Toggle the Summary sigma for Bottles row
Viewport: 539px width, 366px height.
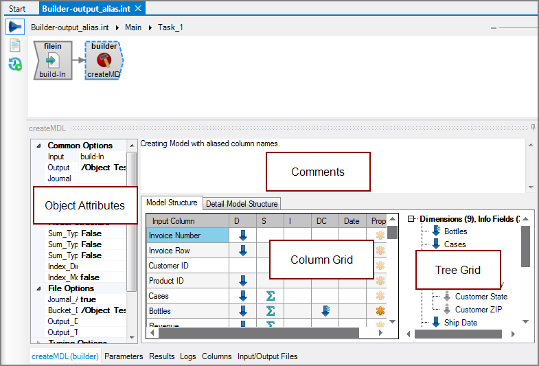[270, 311]
